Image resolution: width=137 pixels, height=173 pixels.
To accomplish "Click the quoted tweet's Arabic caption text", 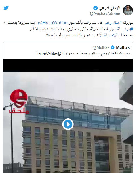I will (83, 53).
